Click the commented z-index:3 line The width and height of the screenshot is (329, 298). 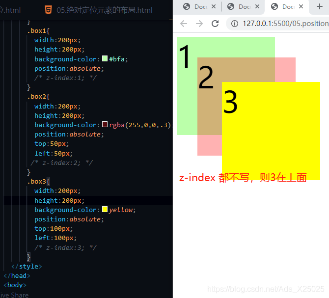click(65, 247)
